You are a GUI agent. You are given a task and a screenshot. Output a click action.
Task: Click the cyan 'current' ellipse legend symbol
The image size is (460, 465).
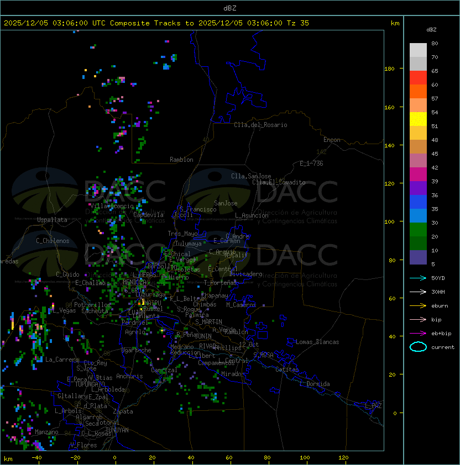pos(418,347)
